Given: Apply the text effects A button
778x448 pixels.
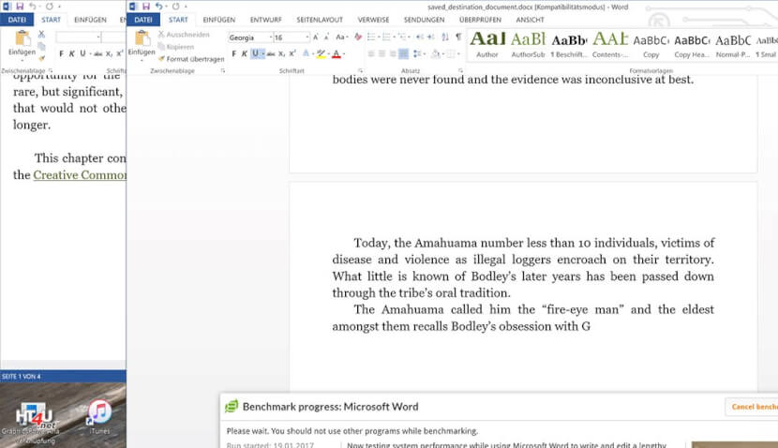Looking at the screenshot, I should coord(306,53).
